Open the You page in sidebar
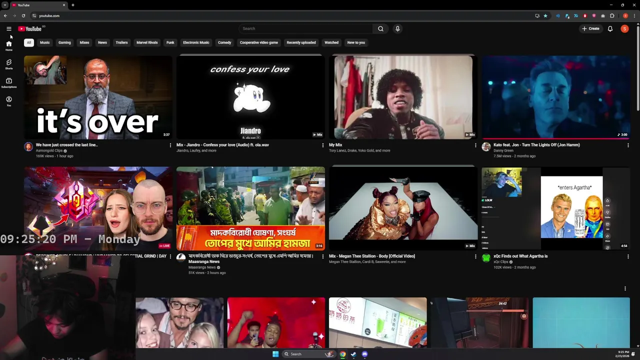 click(x=9, y=101)
